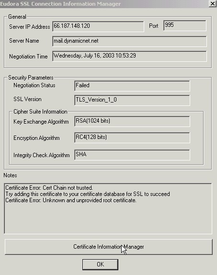Confirm the dialog with OK
217x275 pixels.
[x=100, y=264]
